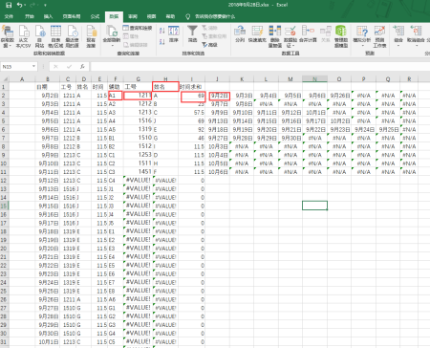Select the 视图 ribbon tab
Screen dimensions: 430x348
[x=152, y=16]
